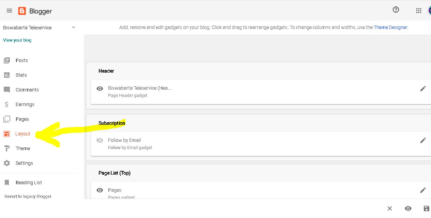This screenshot has height=218, width=431.
Task: Save layout with floppy disk icon
Action: (x=426, y=208)
